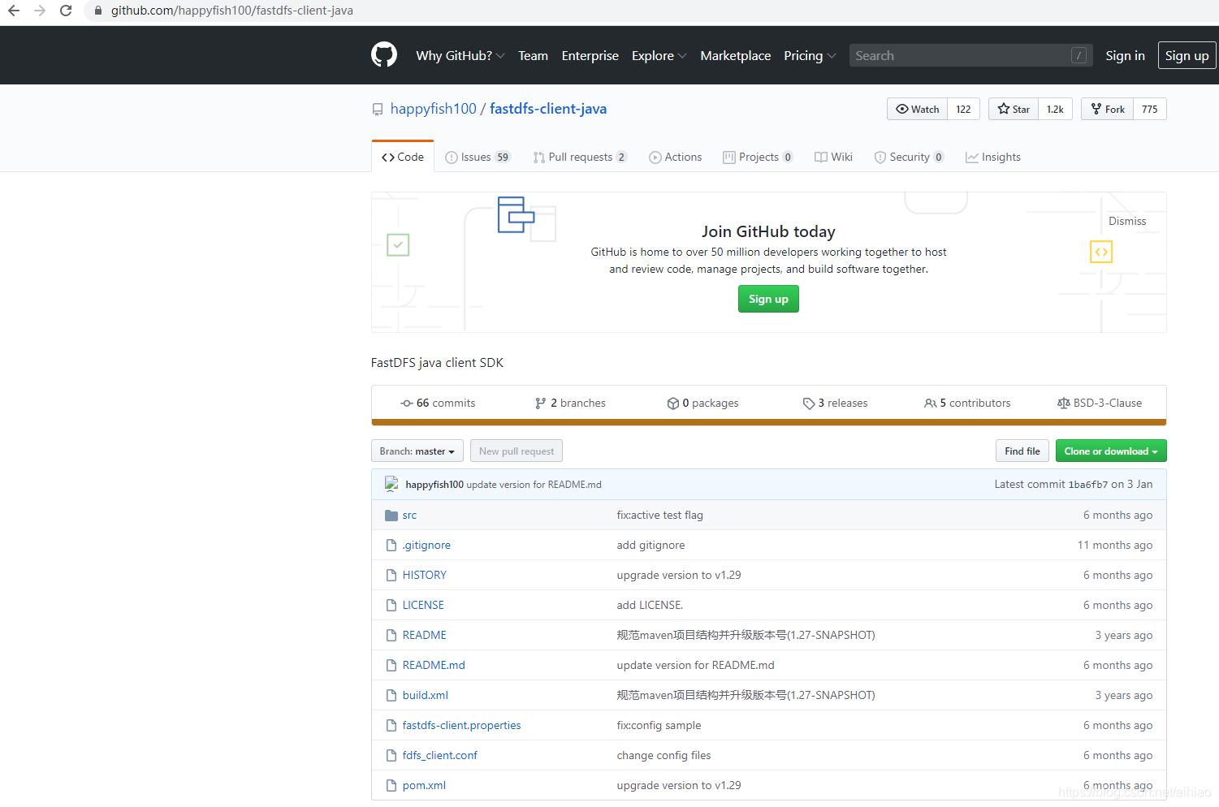The width and height of the screenshot is (1219, 807).
Task: Click the license scale icon
Action: (1064, 403)
